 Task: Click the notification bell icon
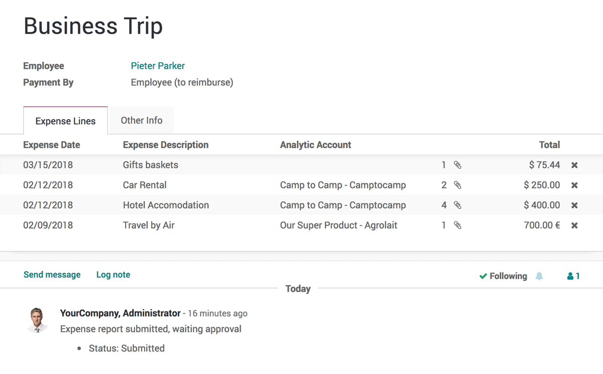539,276
